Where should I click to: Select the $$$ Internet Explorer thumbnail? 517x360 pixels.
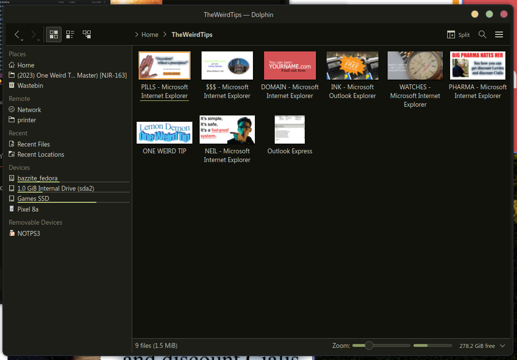click(x=227, y=65)
